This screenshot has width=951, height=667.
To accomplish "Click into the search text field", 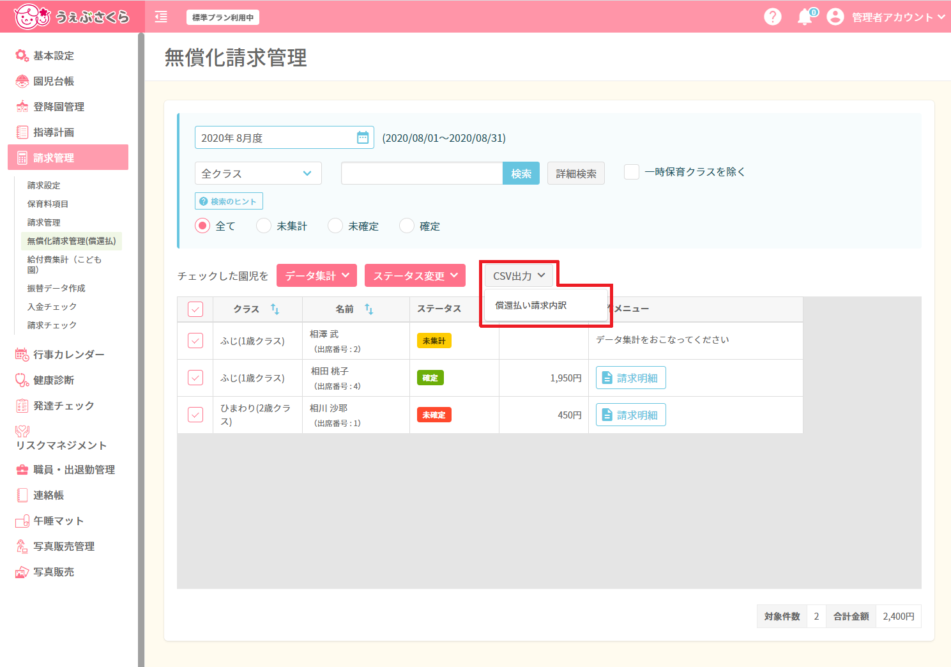I will pyautogui.click(x=422, y=173).
